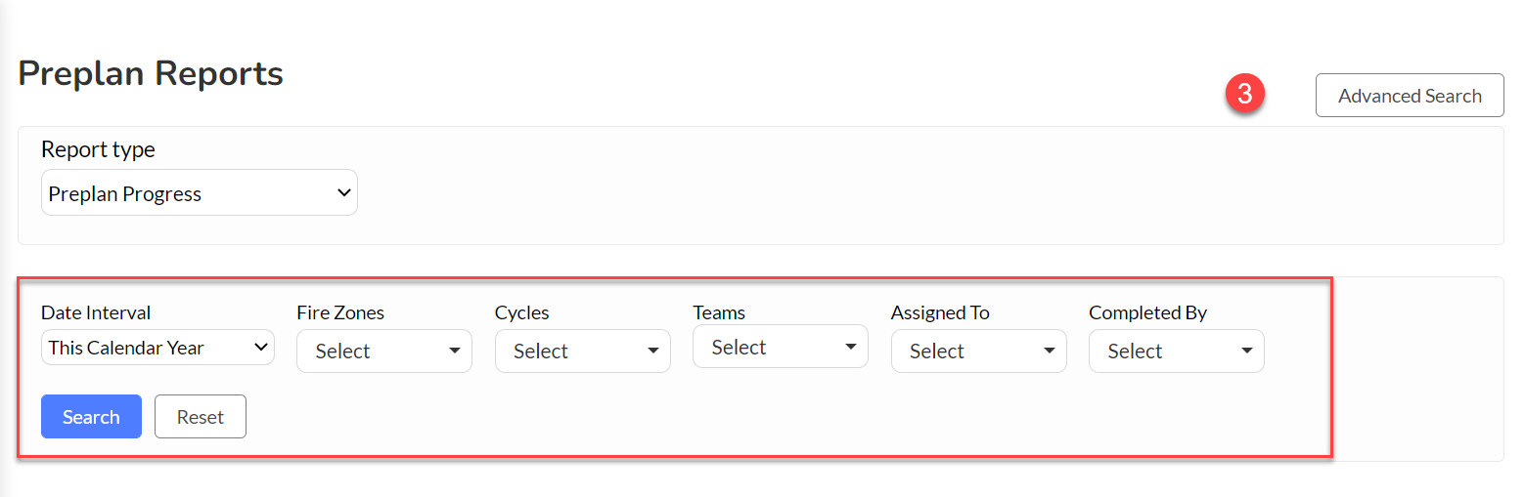Screen dimensions: 1525x497
Task: Click the Report type label
Action: coord(98,149)
